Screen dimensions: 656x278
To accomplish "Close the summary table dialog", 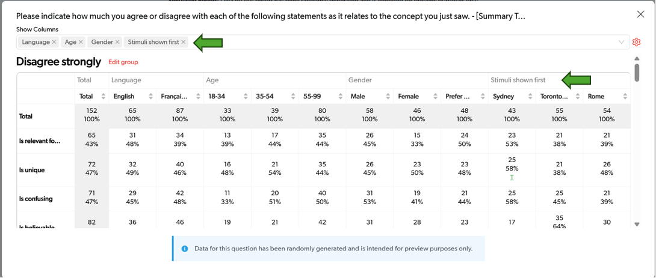I will pyautogui.click(x=640, y=14).
